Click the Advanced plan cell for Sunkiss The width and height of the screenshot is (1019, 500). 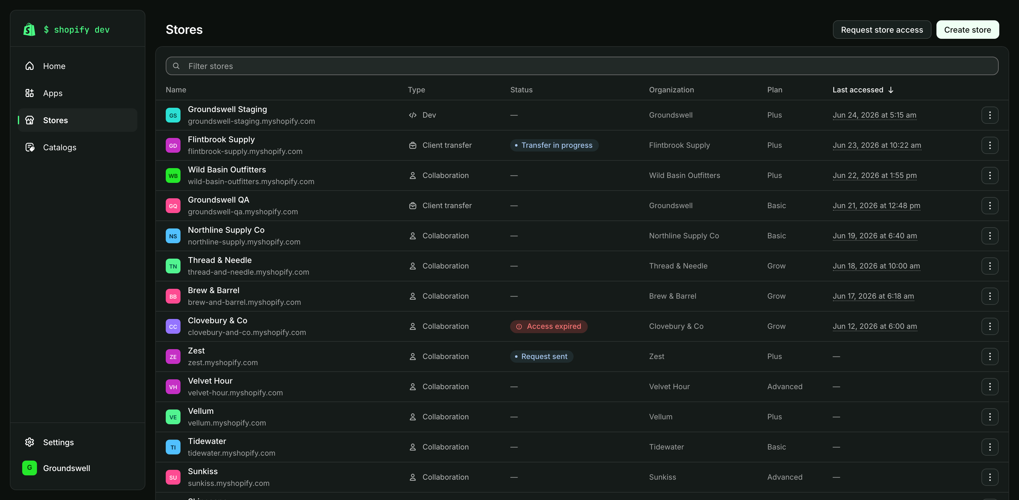click(x=785, y=477)
